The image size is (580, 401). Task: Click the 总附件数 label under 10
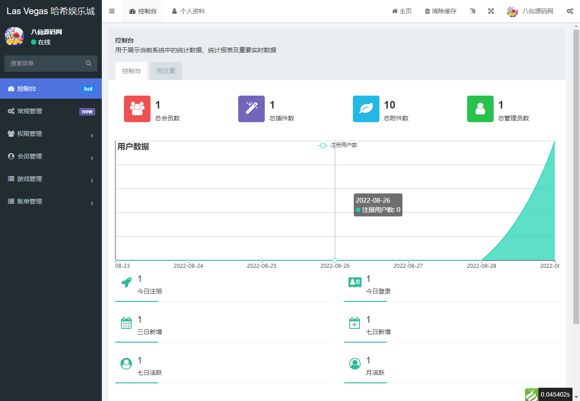click(x=396, y=118)
